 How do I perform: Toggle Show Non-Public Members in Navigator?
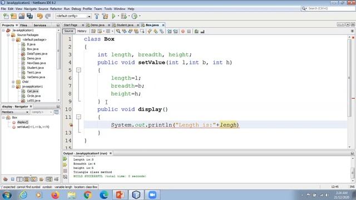27,179
